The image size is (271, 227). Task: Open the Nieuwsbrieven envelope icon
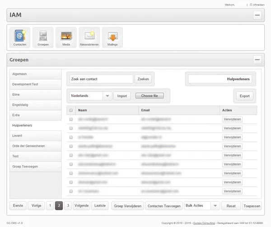(89, 37)
